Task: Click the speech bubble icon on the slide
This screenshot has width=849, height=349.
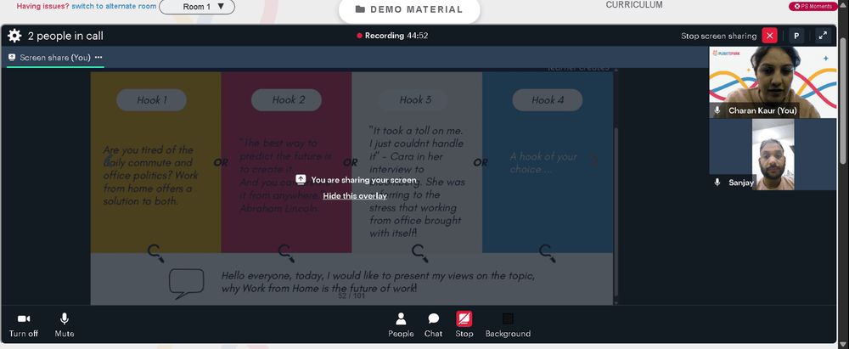Action: pyautogui.click(x=186, y=281)
